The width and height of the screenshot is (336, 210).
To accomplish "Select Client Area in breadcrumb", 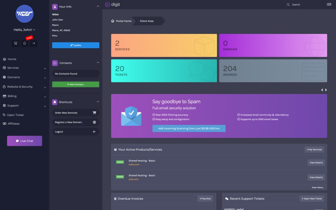I will pyautogui.click(x=147, y=21).
